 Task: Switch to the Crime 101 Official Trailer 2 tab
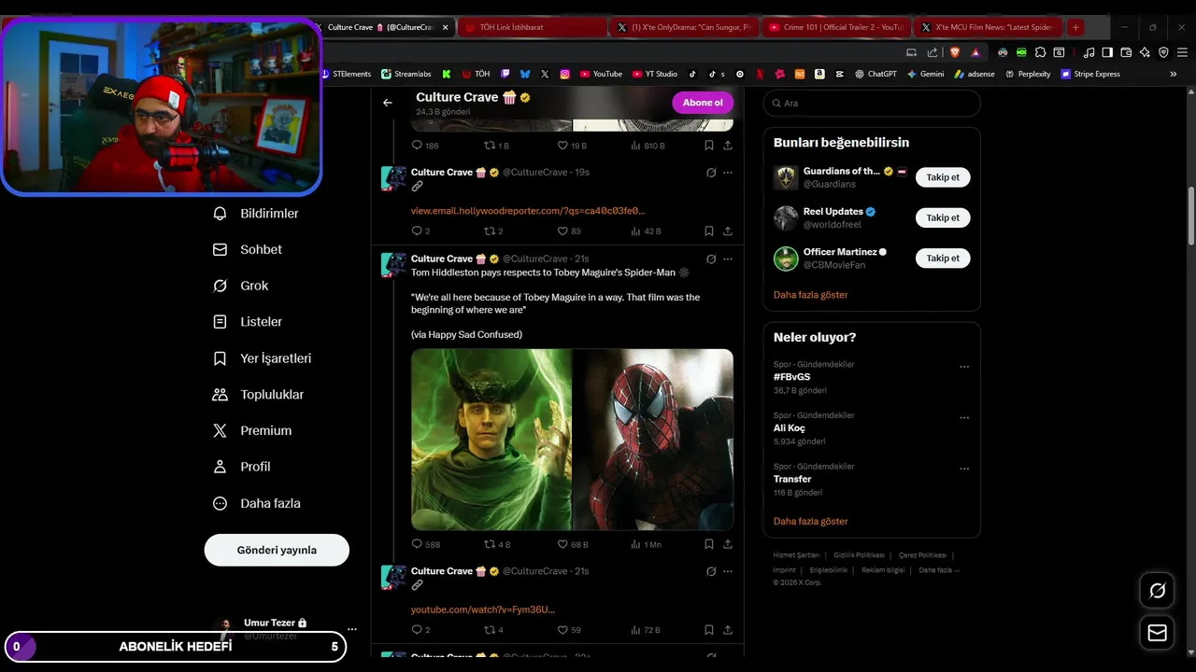[x=835, y=27]
